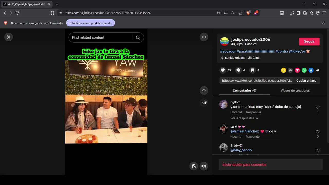Expand Ver 3 respuestas
This screenshot has width=329, height=185.
pos(244,118)
